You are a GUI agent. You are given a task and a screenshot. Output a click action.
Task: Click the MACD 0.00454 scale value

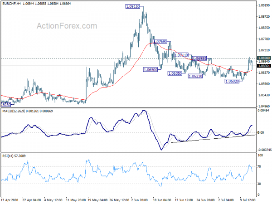263,111
